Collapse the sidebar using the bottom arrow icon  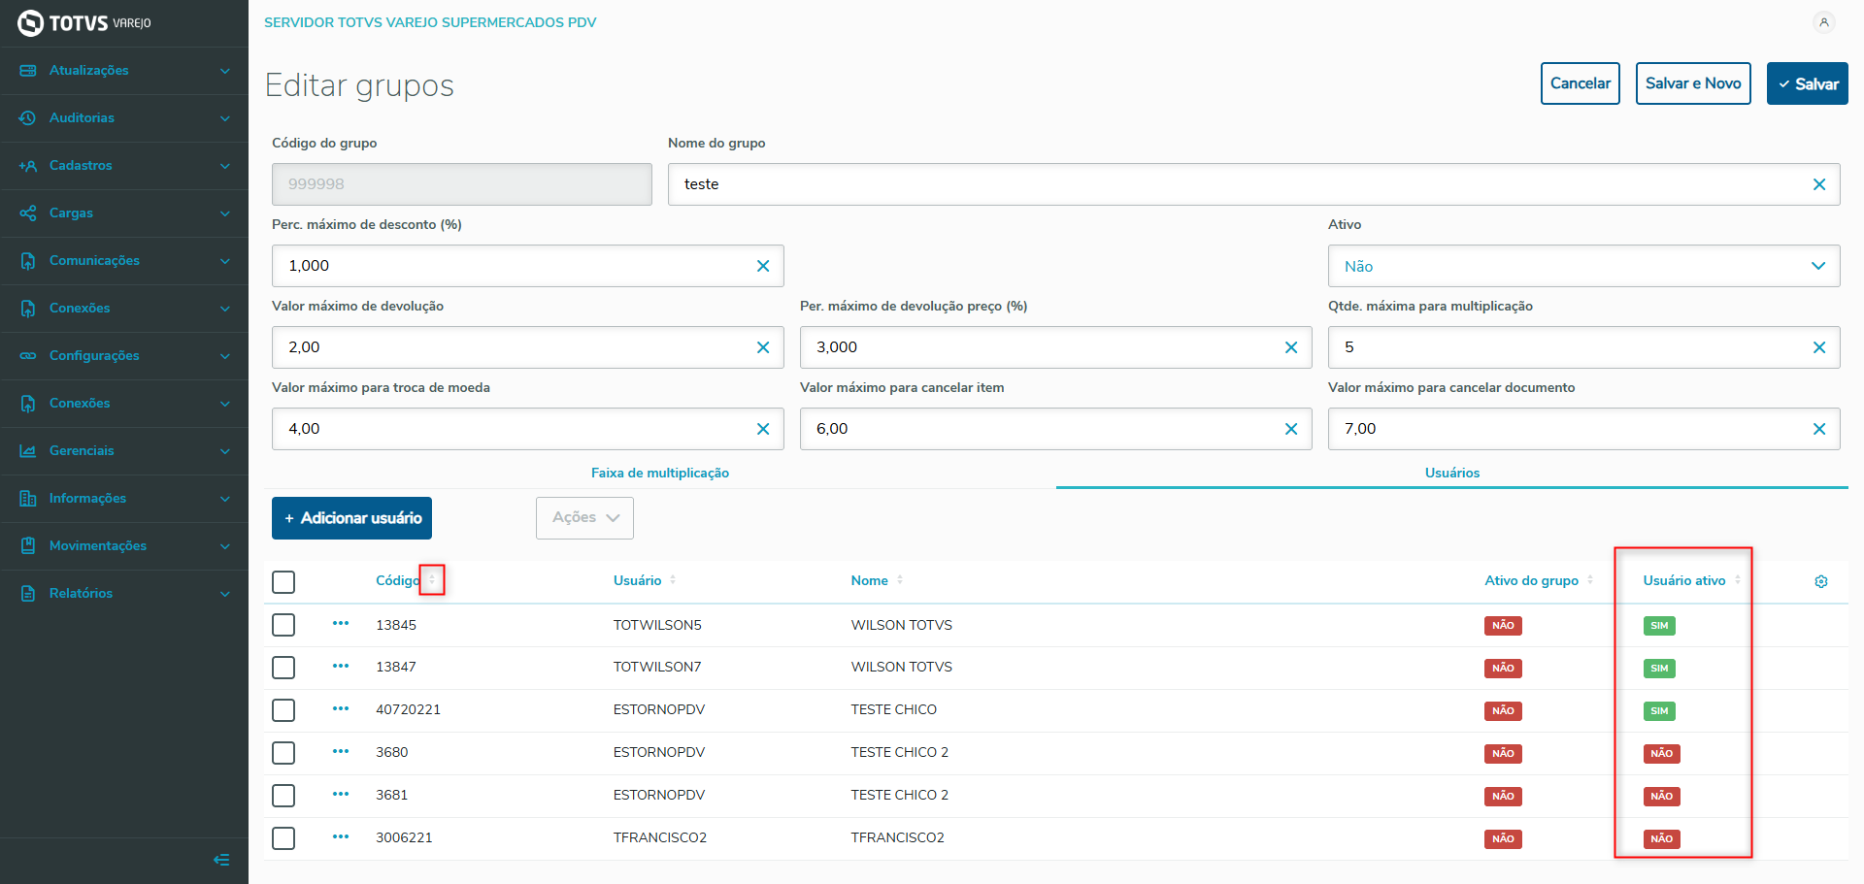[221, 860]
